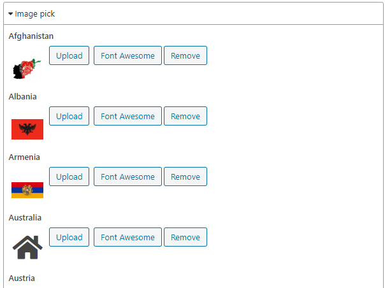Upload an image for Afghanistan
The width and height of the screenshot is (385, 288).
click(x=69, y=55)
